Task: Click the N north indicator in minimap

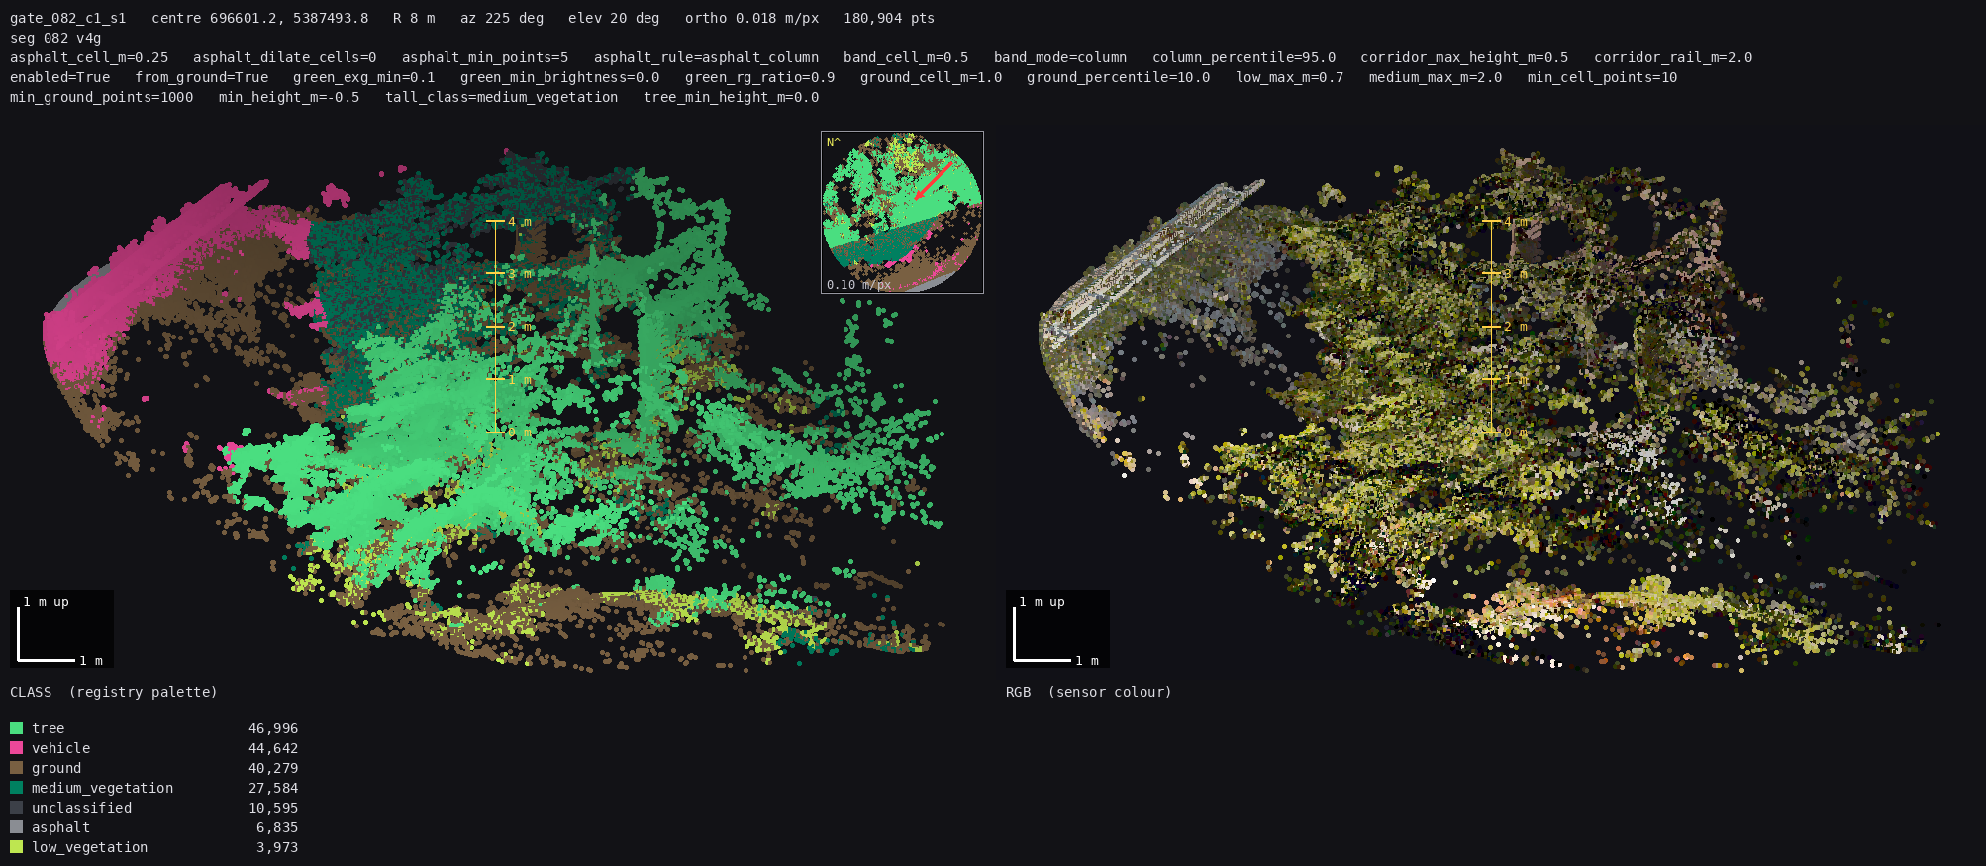Action: click(833, 143)
